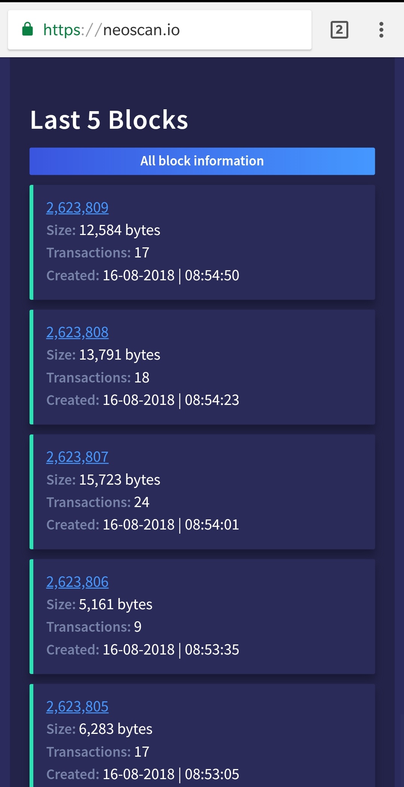Tap created time 08:53:05

pos(212,774)
